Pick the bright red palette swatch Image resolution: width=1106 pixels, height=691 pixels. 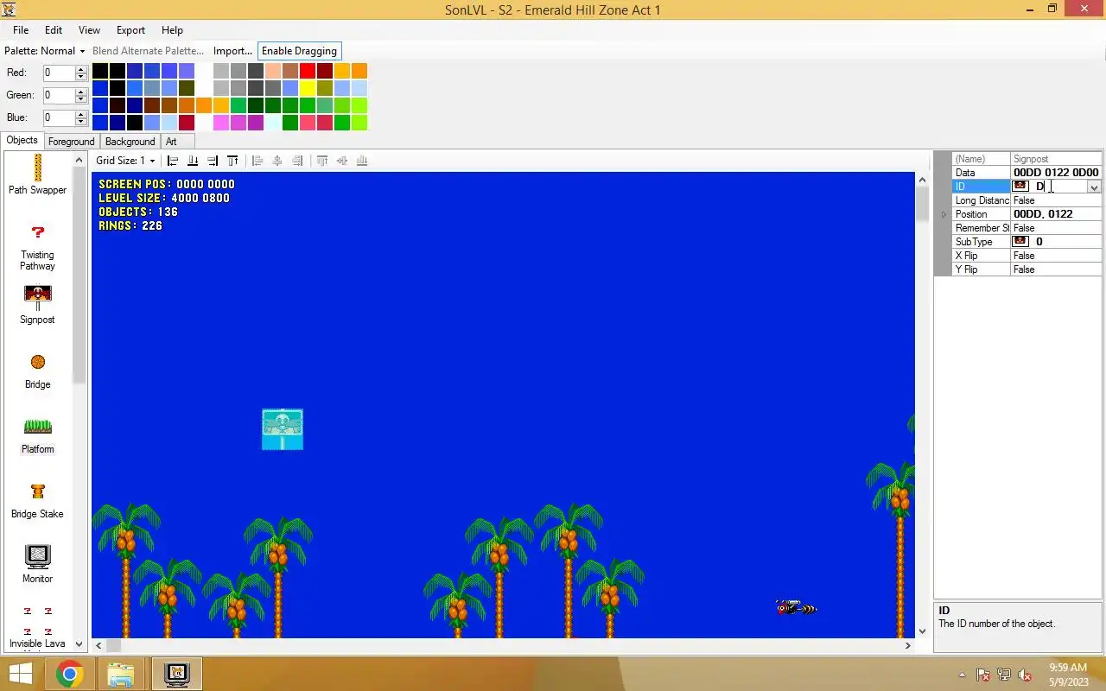[308, 71]
